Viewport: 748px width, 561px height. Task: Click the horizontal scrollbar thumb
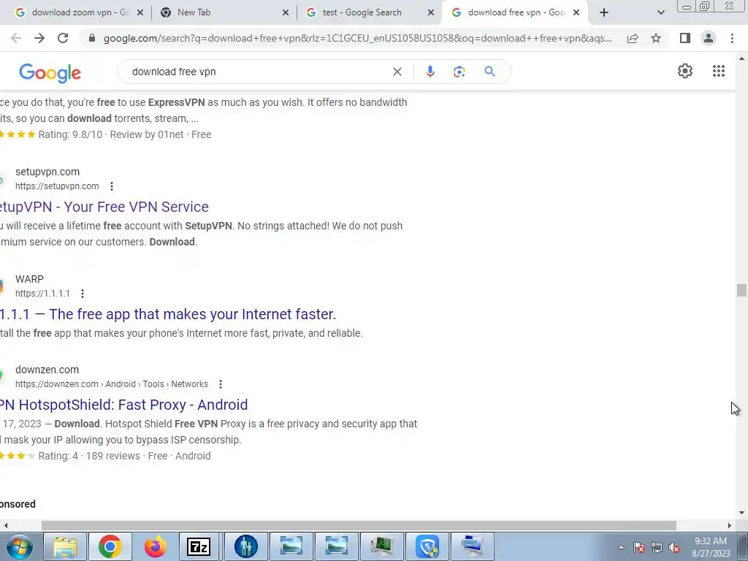pyautogui.click(x=359, y=525)
